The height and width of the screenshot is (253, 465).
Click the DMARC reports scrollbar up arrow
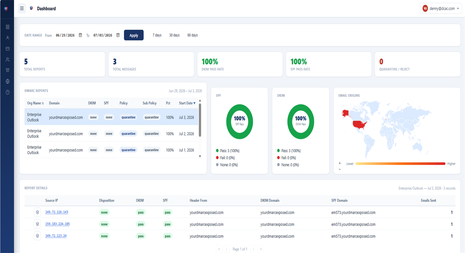[200, 101]
